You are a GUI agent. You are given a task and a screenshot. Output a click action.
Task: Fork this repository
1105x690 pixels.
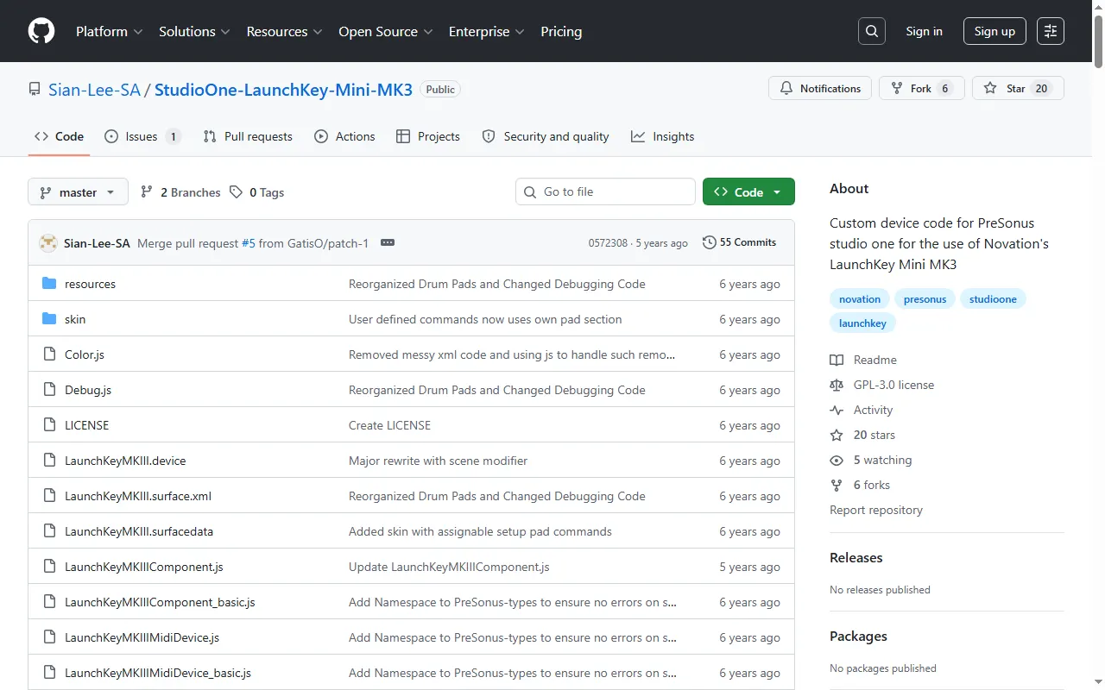[x=922, y=89]
